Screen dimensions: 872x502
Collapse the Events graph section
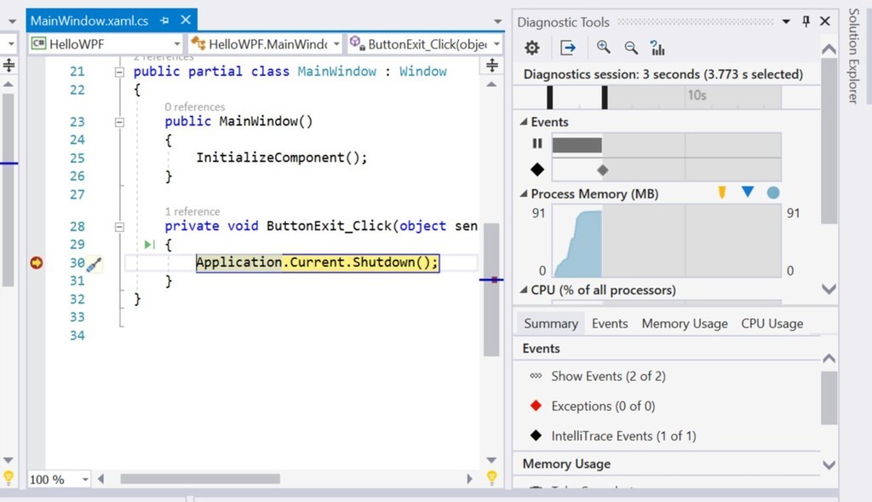pos(524,122)
